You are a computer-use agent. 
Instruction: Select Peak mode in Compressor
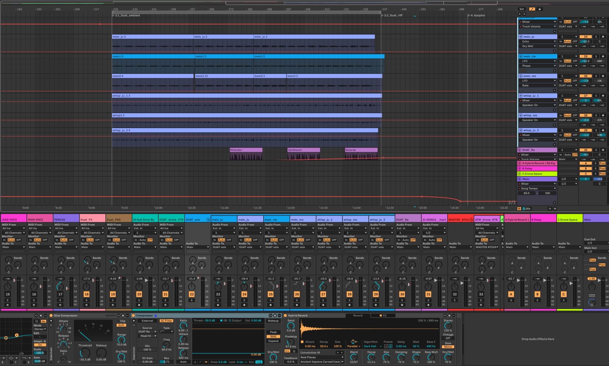pos(273,332)
